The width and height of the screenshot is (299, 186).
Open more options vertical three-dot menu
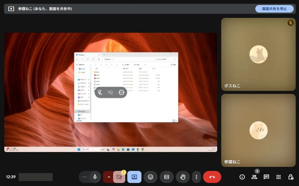pyautogui.click(x=196, y=177)
